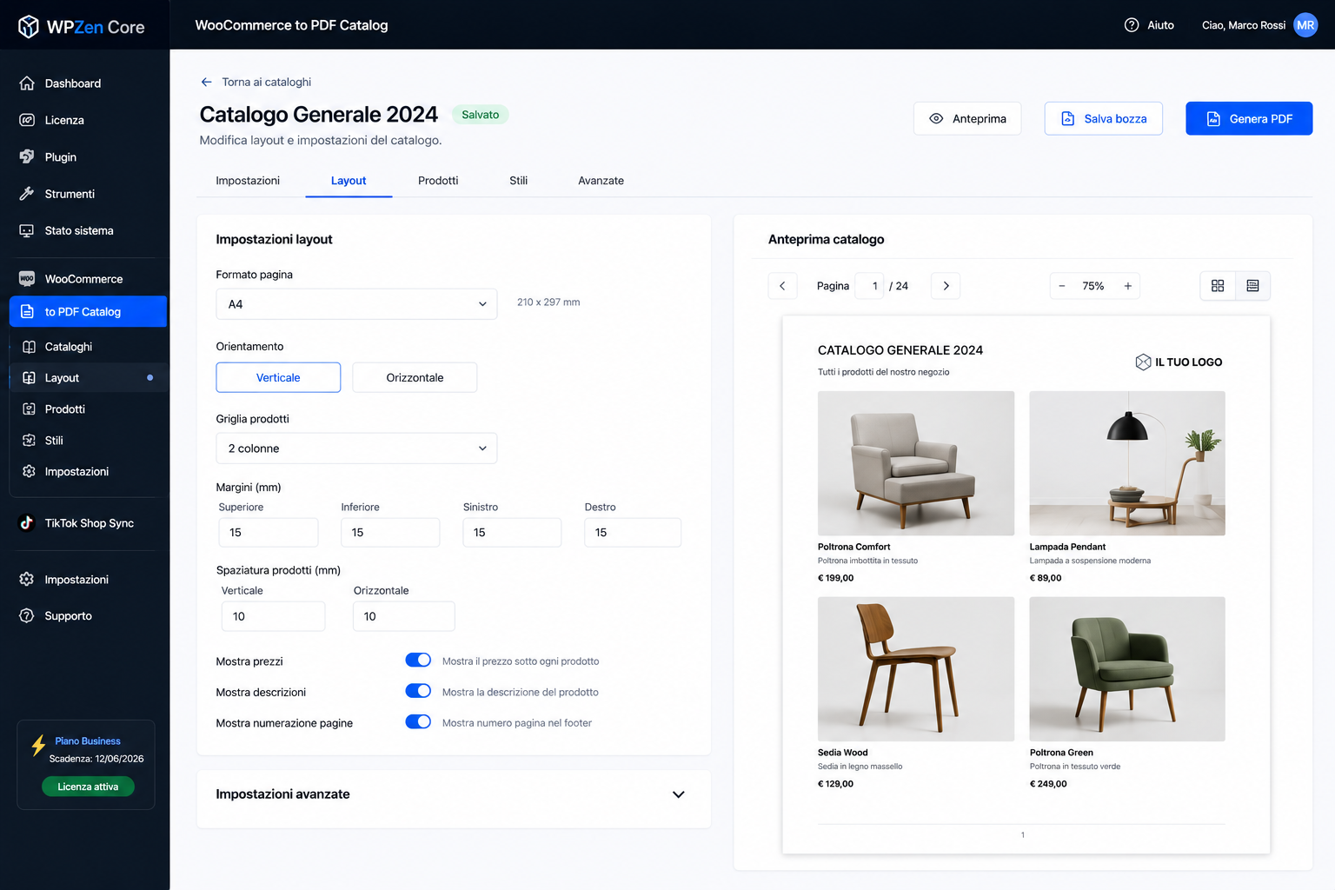Viewport: 1335px width, 890px height.
Task: Go to next catalog preview page
Action: click(946, 286)
